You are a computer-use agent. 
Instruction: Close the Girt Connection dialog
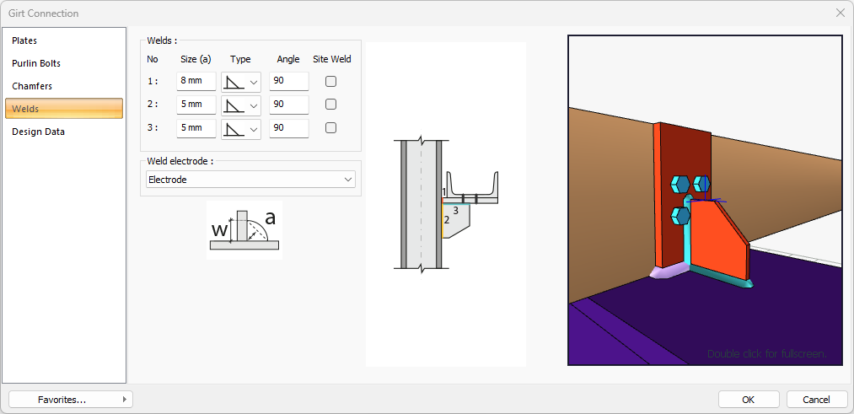(840, 13)
